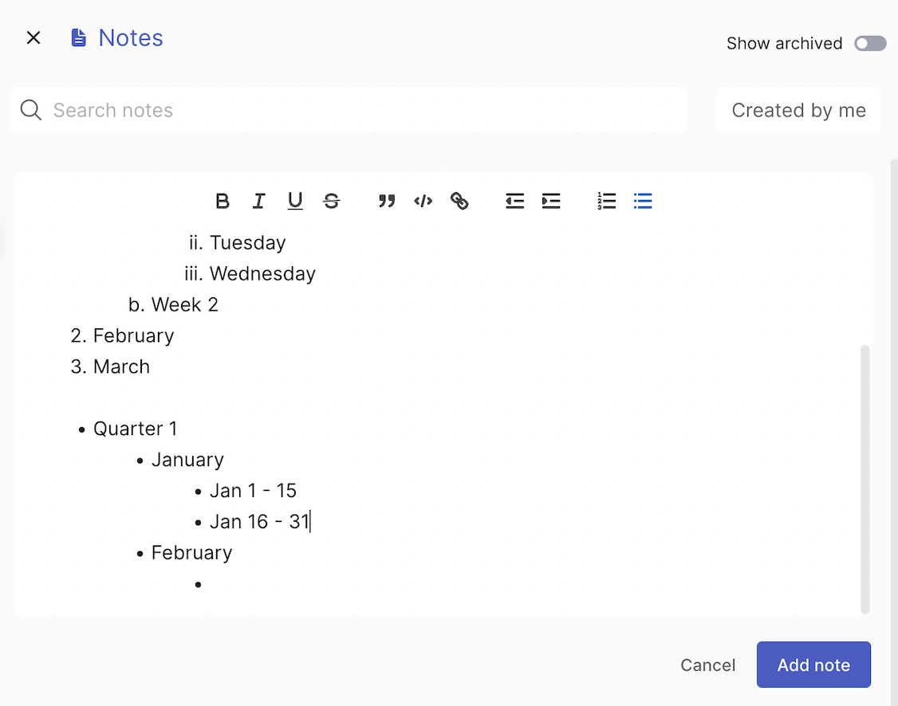Click the editor's vertical scrollbar
This screenshot has height=706, width=898.
pyautogui.click(x=865, y=478)
